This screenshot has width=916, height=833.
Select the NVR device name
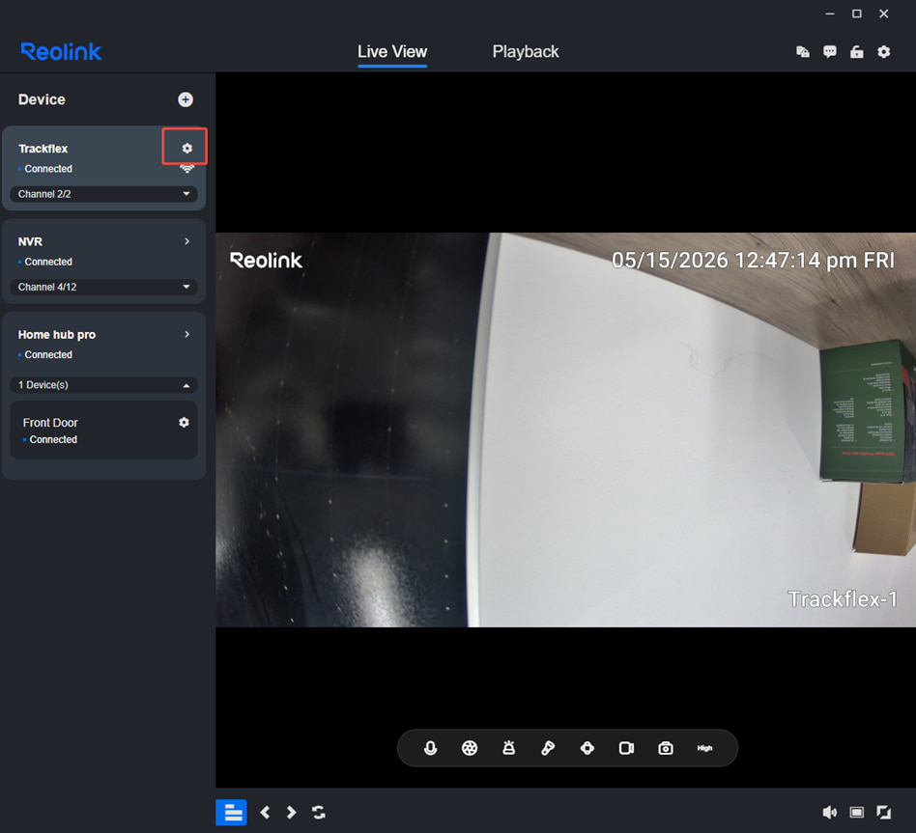[30, 241]
